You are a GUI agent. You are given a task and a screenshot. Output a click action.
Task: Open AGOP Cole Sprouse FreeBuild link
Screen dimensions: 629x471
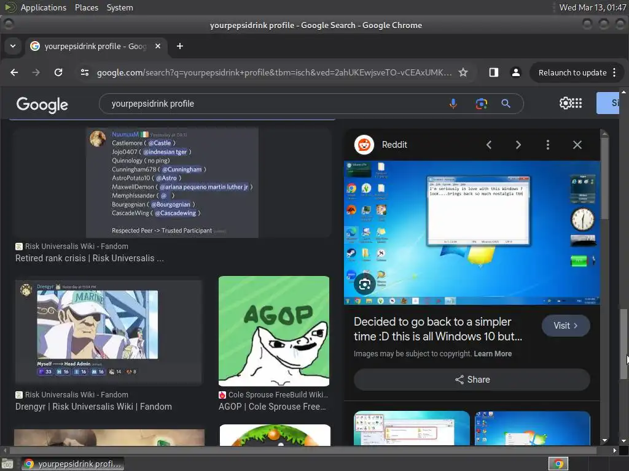point(272,407)
